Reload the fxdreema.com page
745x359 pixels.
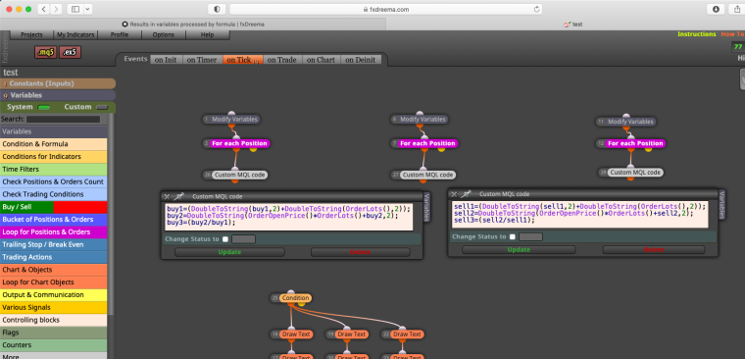tap(537, 9)
